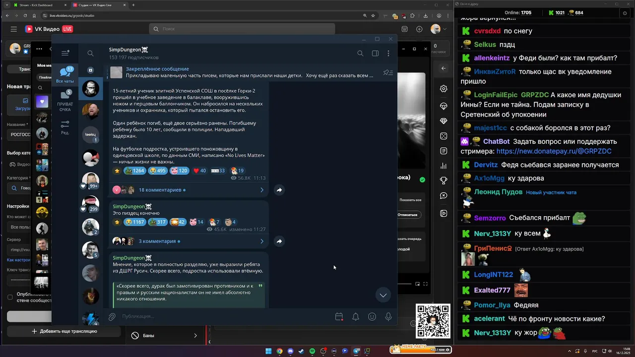Image resolution: width=635 pixels, height=357 pixels.
Task: Go to the VK Видео LIVE home logo
Action: coord(49,29)
